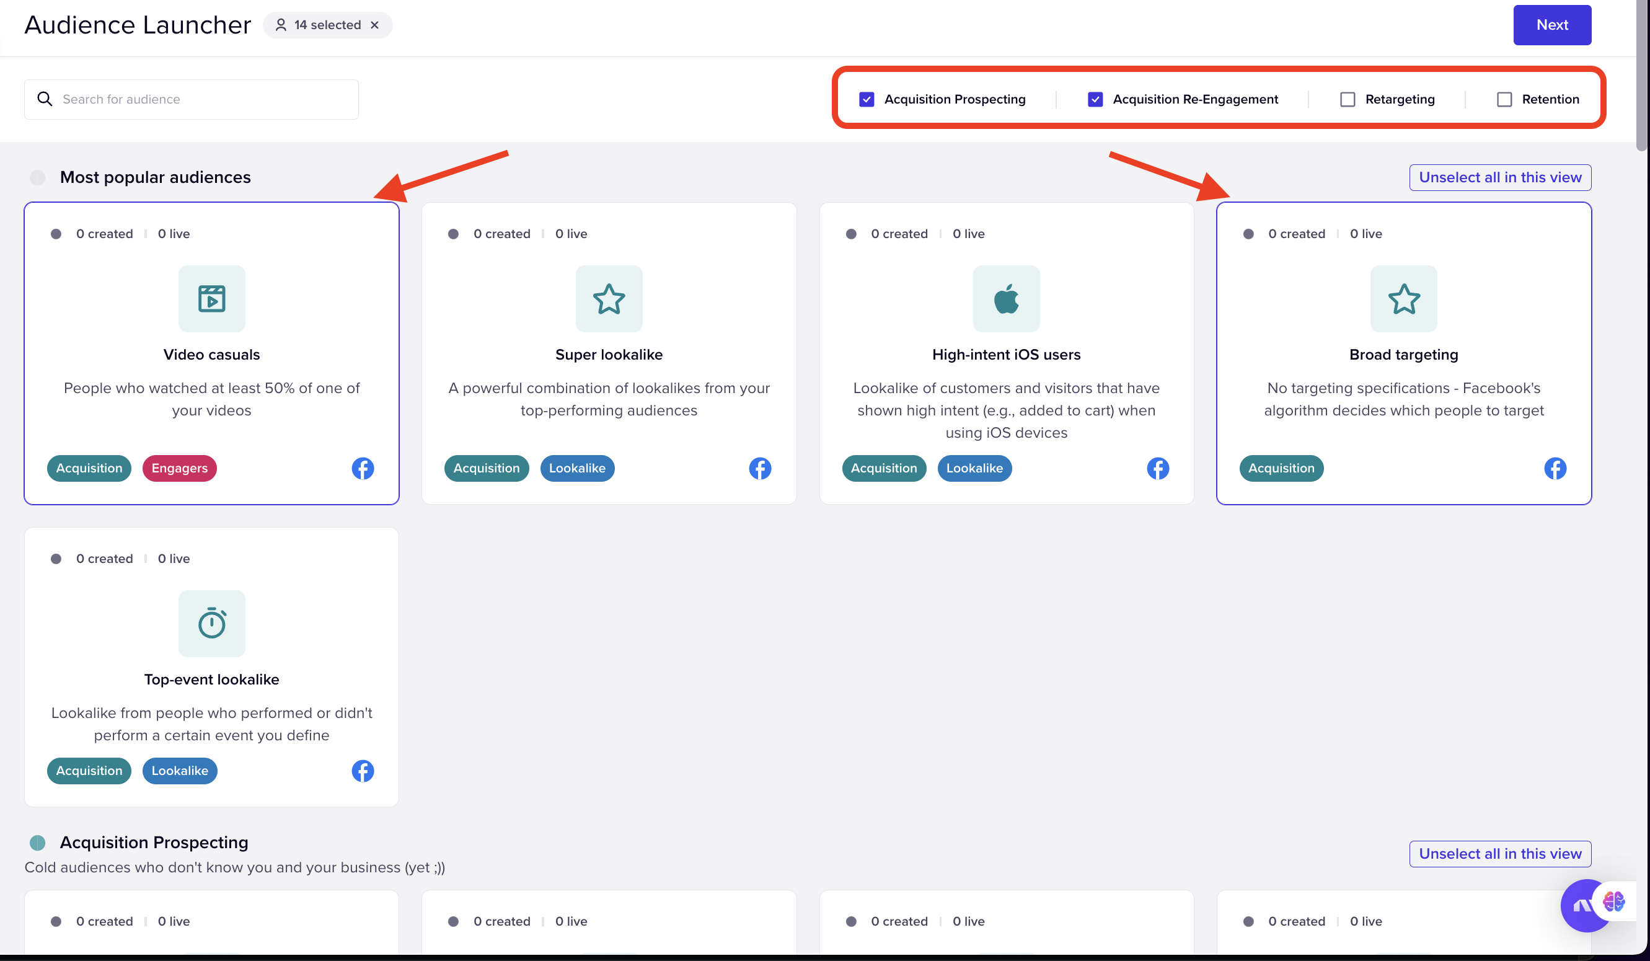Viewport: 1650px width, 961px height.
Task: Click the Top-event lookalike stopwatch icon
Action: (211, 624)
